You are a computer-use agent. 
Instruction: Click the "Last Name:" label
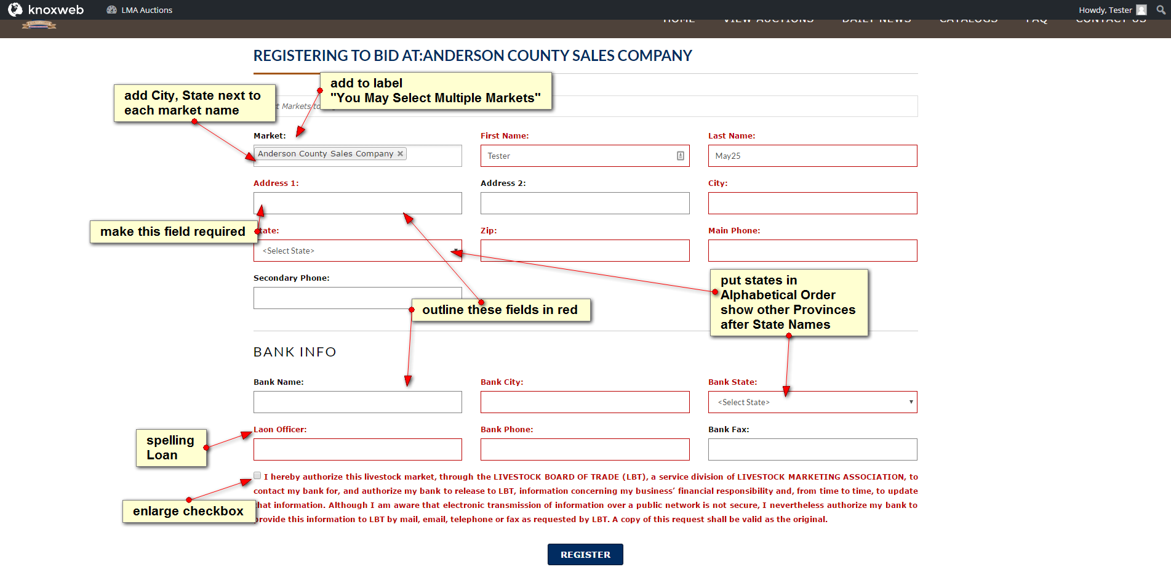[x=732, y=136]
